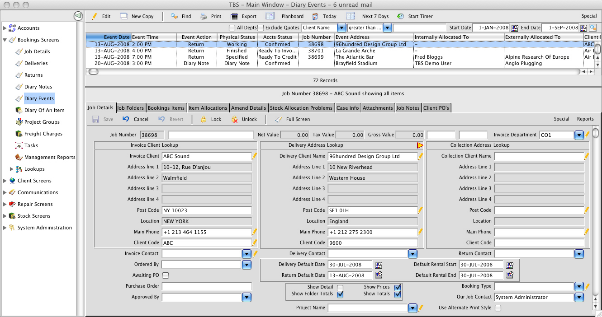602x317 pixels.
Task: Click the events table horizontal scrollbar thumb
Action: [x=93, y=72]
